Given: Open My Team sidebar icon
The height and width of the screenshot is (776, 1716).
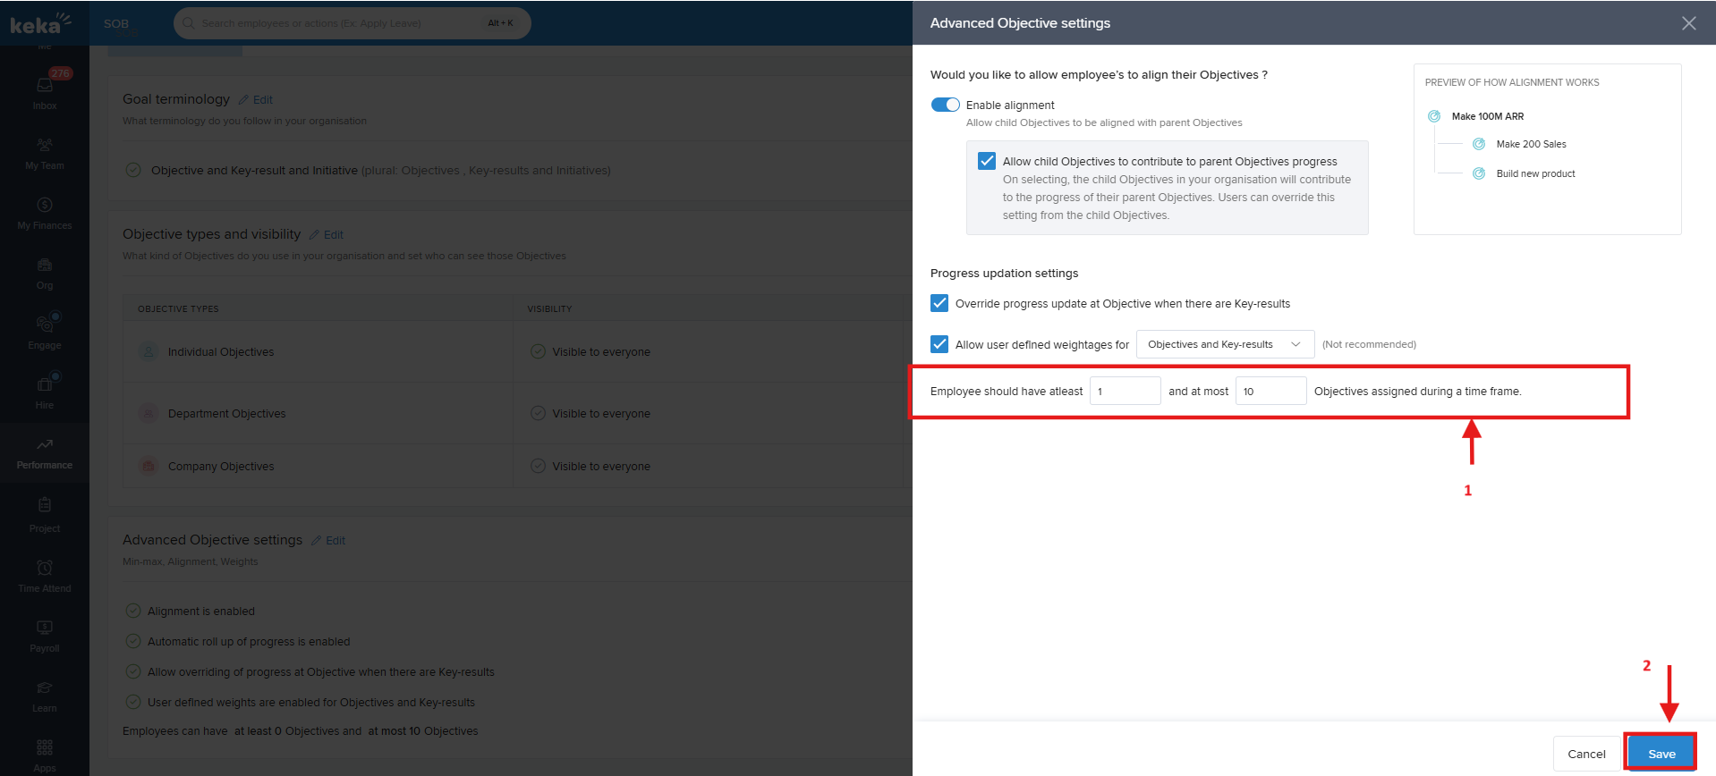Looking at the screenshot, I should 45,145.
